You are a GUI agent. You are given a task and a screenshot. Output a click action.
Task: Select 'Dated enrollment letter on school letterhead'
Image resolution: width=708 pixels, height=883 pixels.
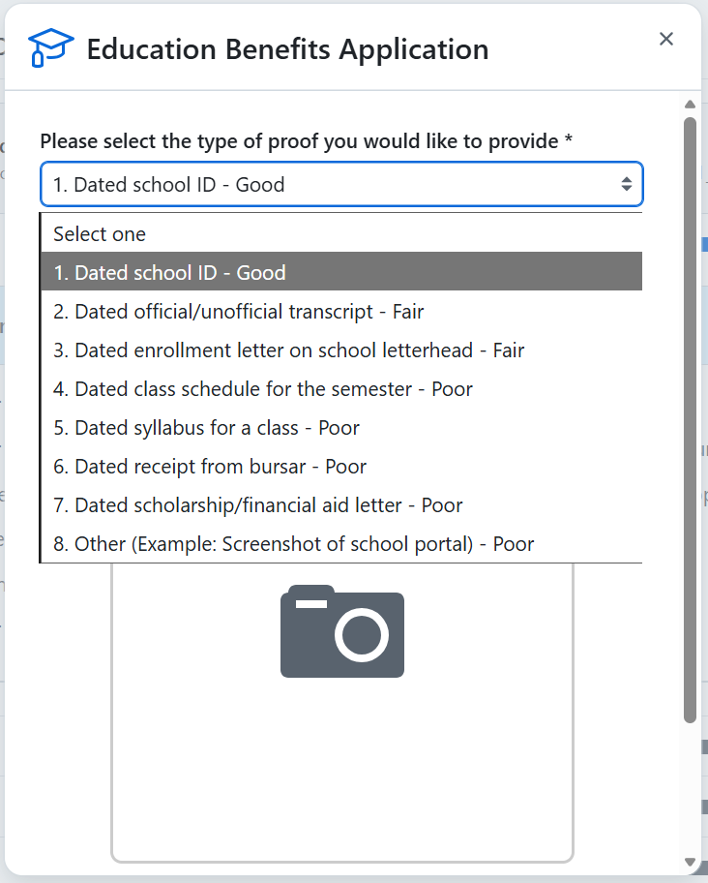[288, 350]
